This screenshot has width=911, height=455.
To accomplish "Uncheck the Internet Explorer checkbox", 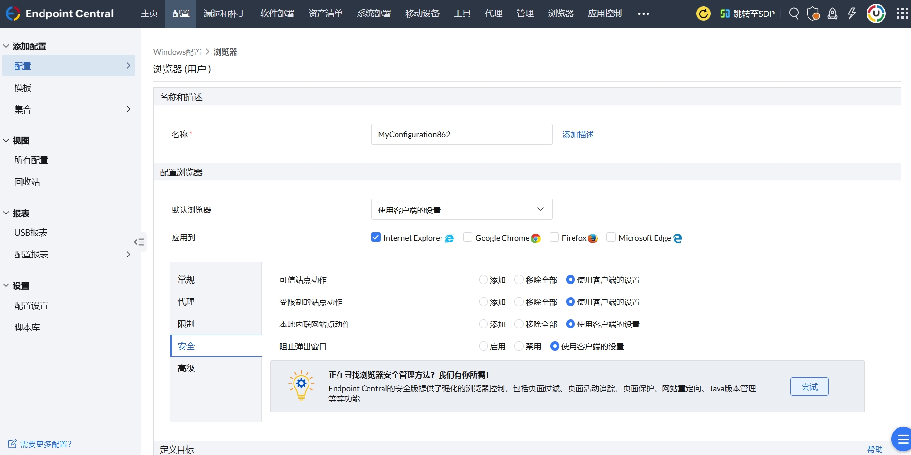I will click(376, 237).
